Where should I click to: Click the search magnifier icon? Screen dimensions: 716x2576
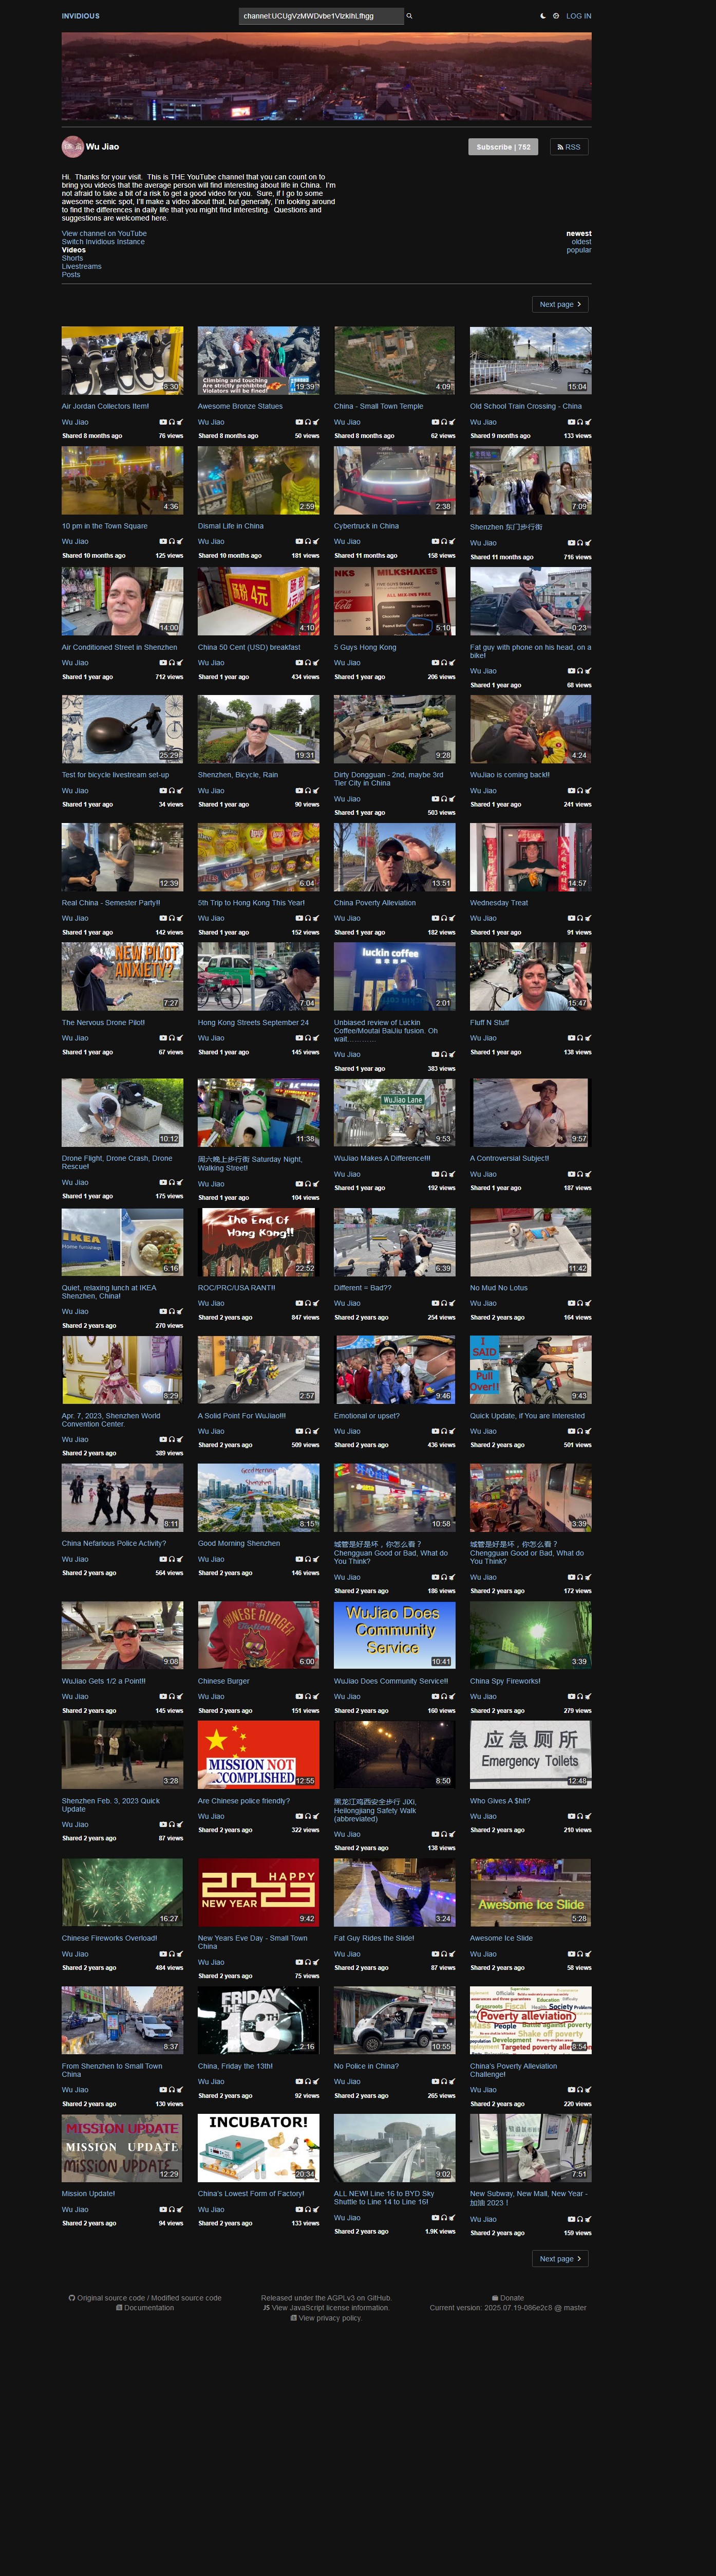click(409, 16)
